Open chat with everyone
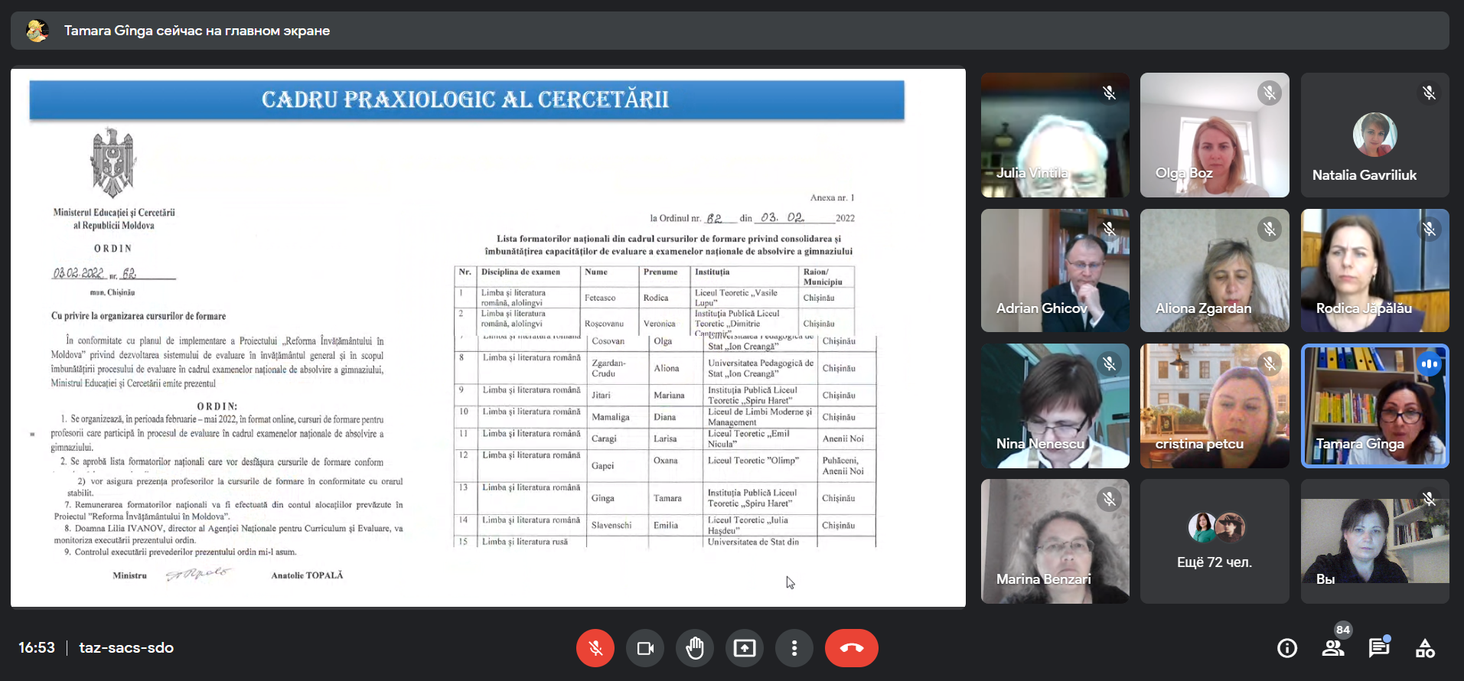Screen dimensions: 1464x681 [x=1378, y=648]
